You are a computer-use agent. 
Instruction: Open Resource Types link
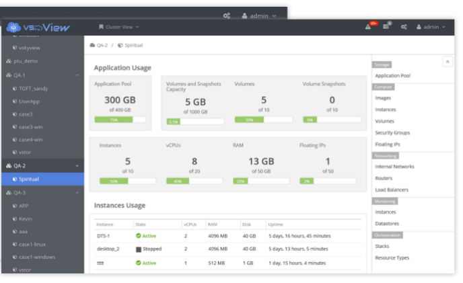coord(392,257)
